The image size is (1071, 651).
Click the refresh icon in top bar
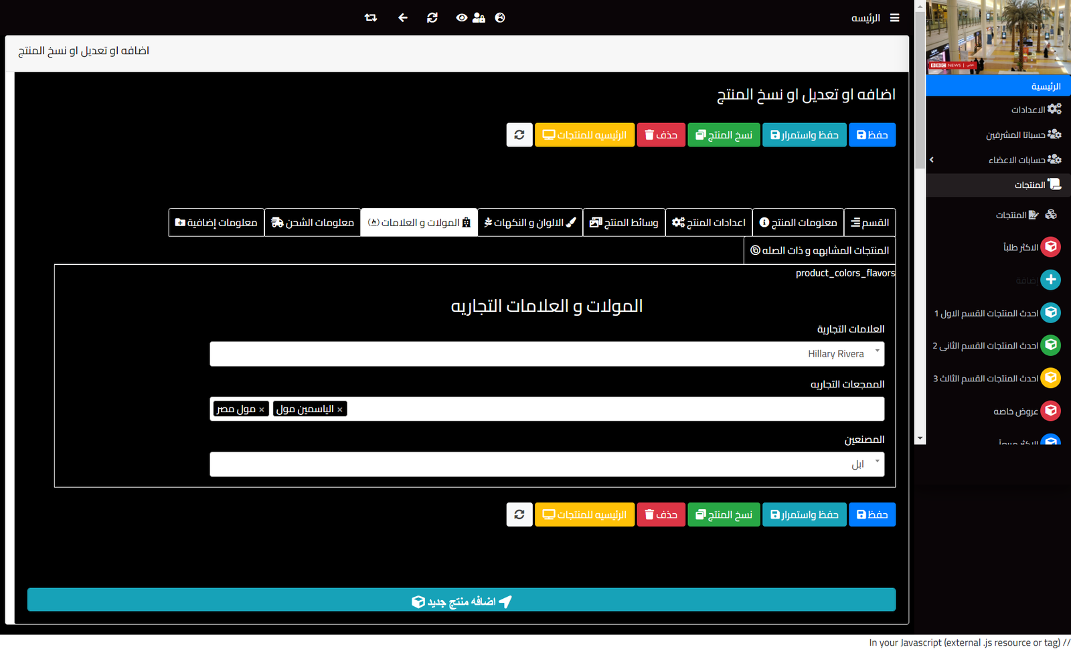pyautogui.click(x=432, y=18)
